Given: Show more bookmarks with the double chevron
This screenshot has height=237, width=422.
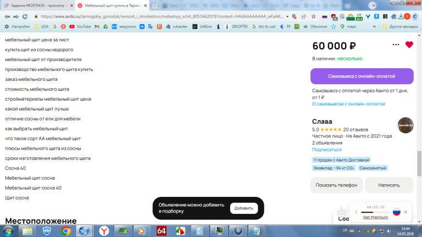Looking at the screenshot, I should pyautogui.click(x=374, y=26).
